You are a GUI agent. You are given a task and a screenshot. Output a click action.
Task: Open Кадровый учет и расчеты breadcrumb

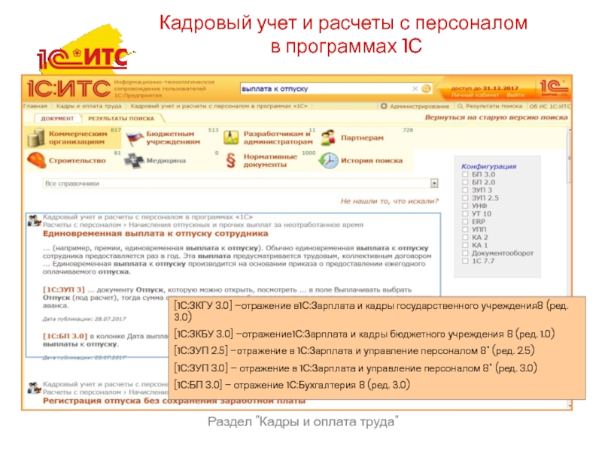point(219,106)
